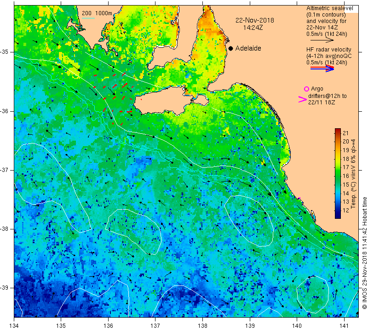Click the '22/11 18Z' legend text

click(x=321, y=103)
